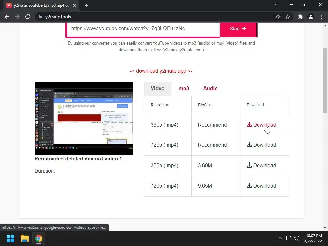
Task: Select the y2mate youtube to mp3 tab
Action: (x=41, y=5)
